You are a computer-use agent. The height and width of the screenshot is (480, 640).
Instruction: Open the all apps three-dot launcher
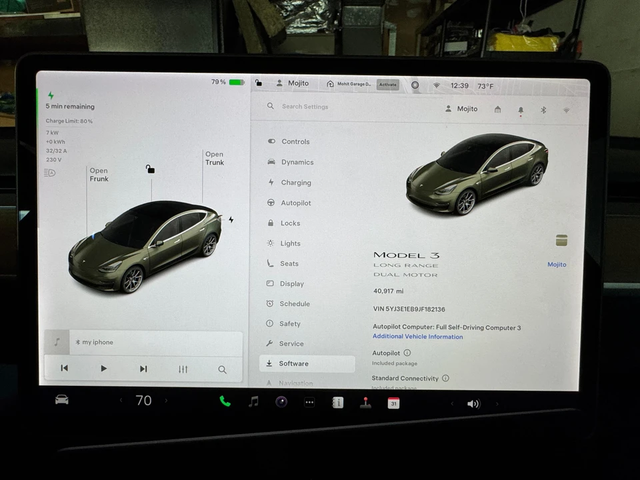(309, 403)
